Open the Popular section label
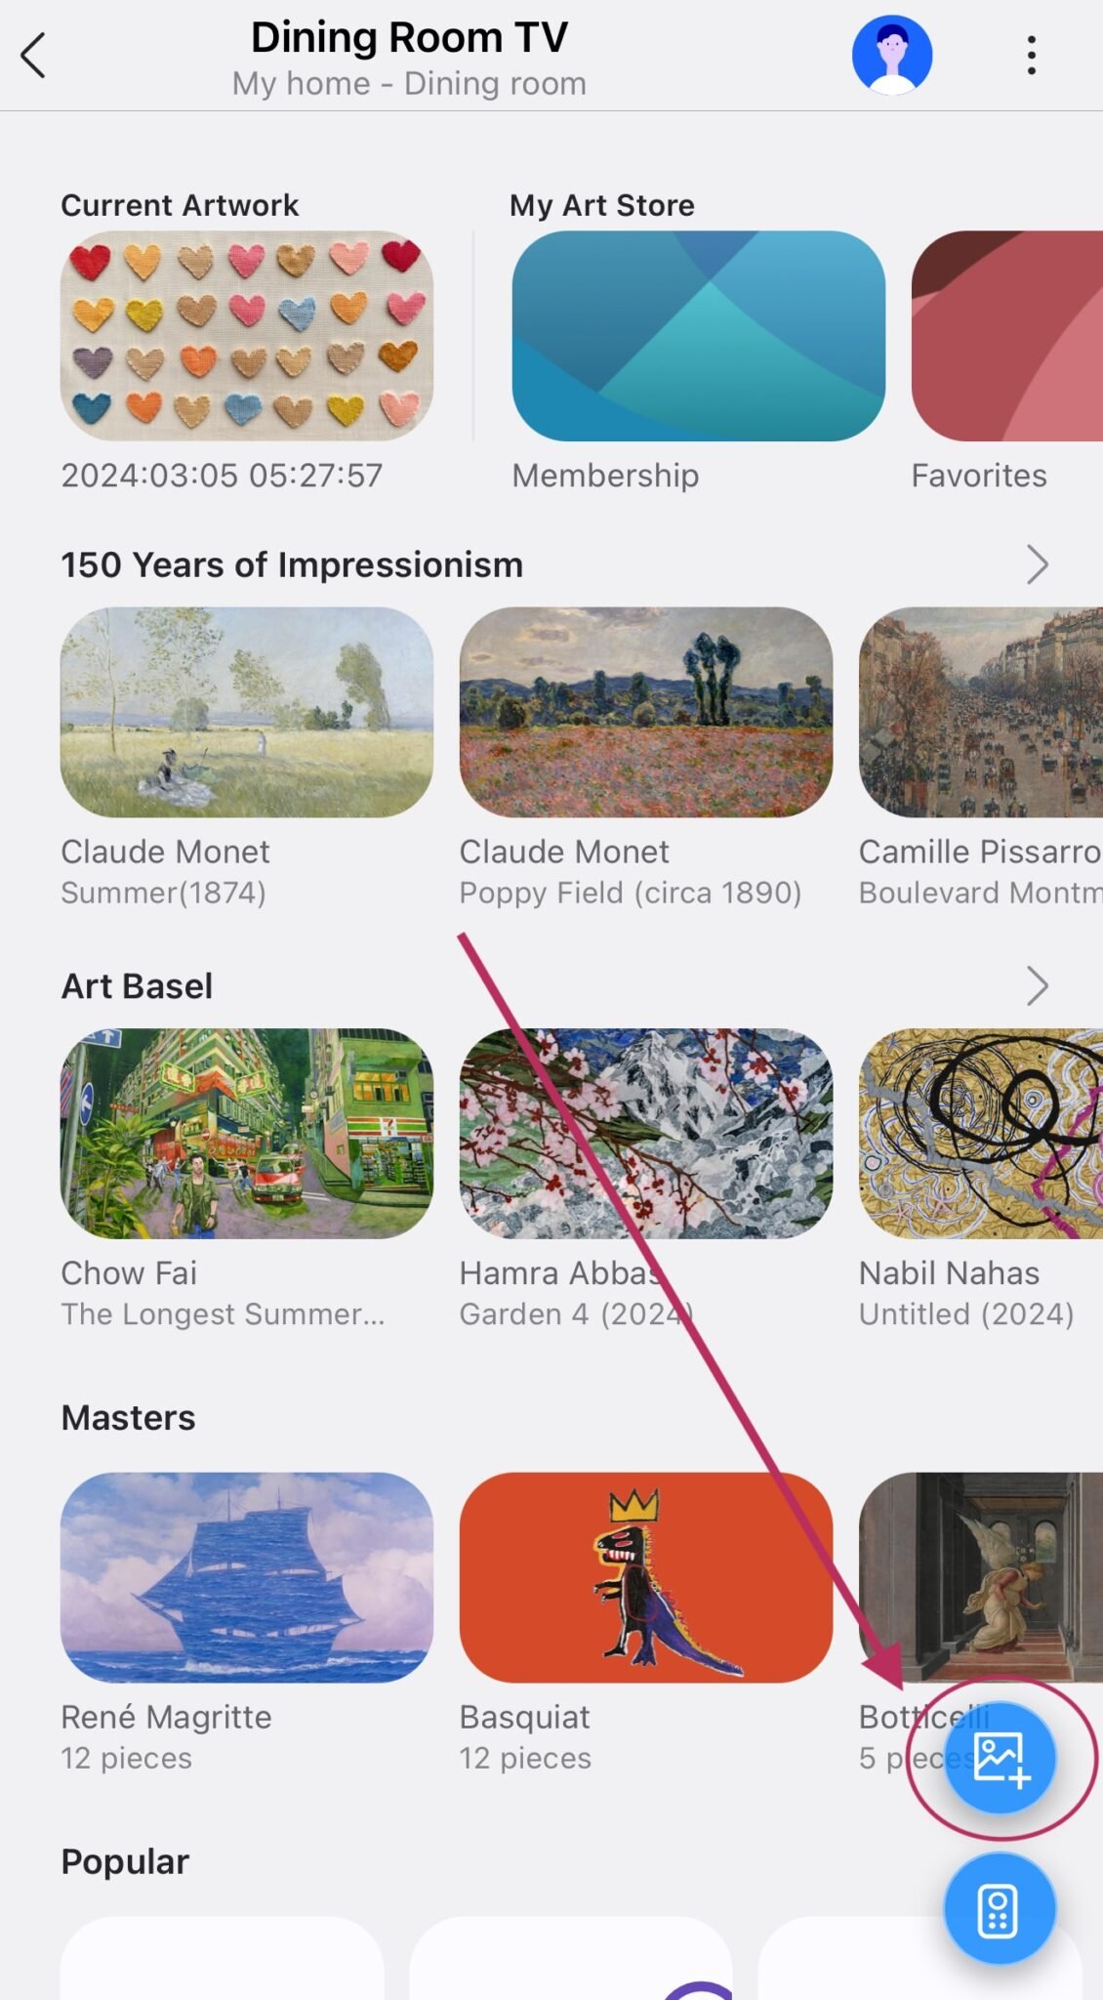The image size is (1103, 2000). coord(125,1860)
